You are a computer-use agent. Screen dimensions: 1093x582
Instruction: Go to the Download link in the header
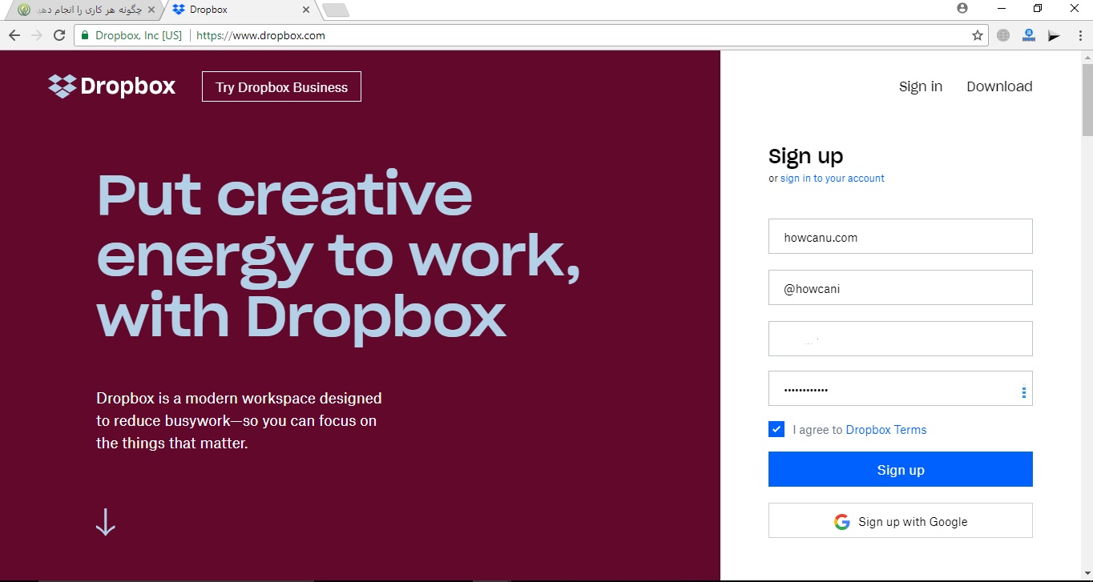pyautogui.click(x=999, y=86)
